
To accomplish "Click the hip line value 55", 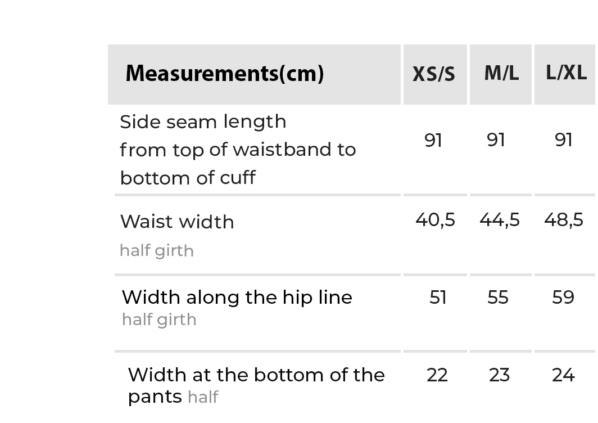I will pos(498,297).
